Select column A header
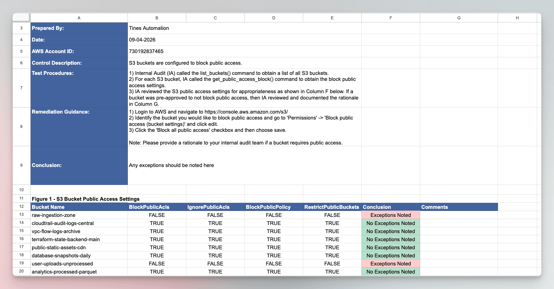Viewport: 554px width, 289px height. tap(79, 18)
